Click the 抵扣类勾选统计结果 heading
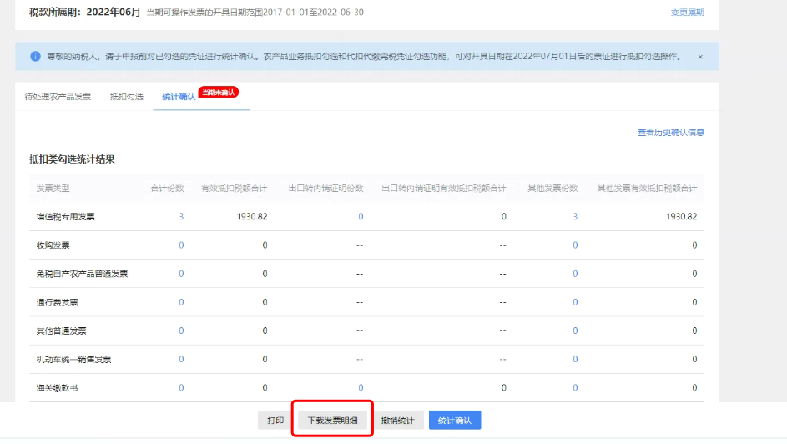787x444 pixels. coord(72,159)
